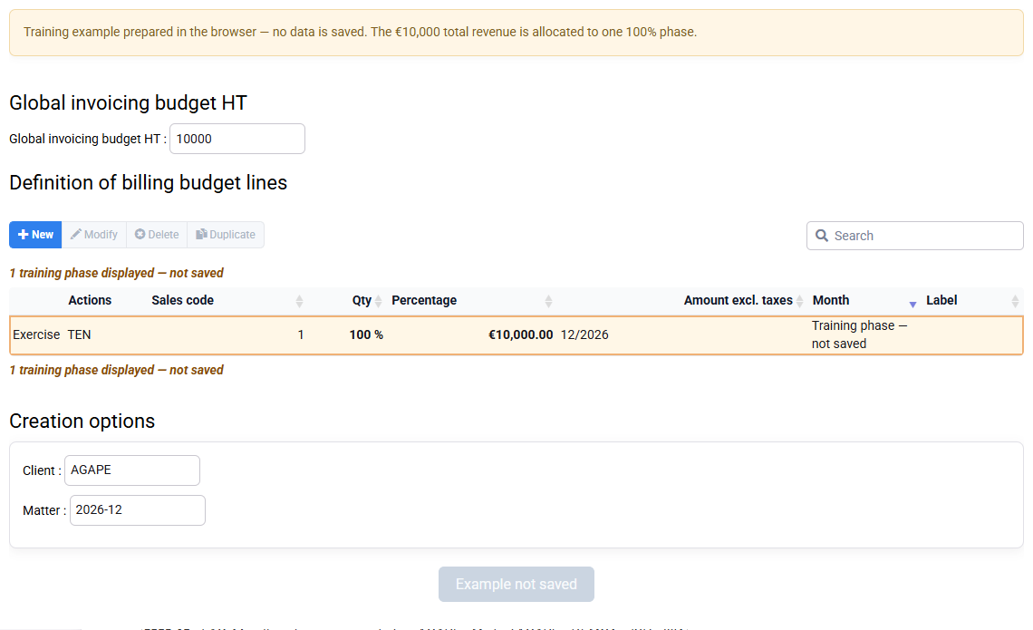The height and width of the screenshot is (630, 1033).
Task: Toggle Month column descending sort arrow
Action: (912, 304)
